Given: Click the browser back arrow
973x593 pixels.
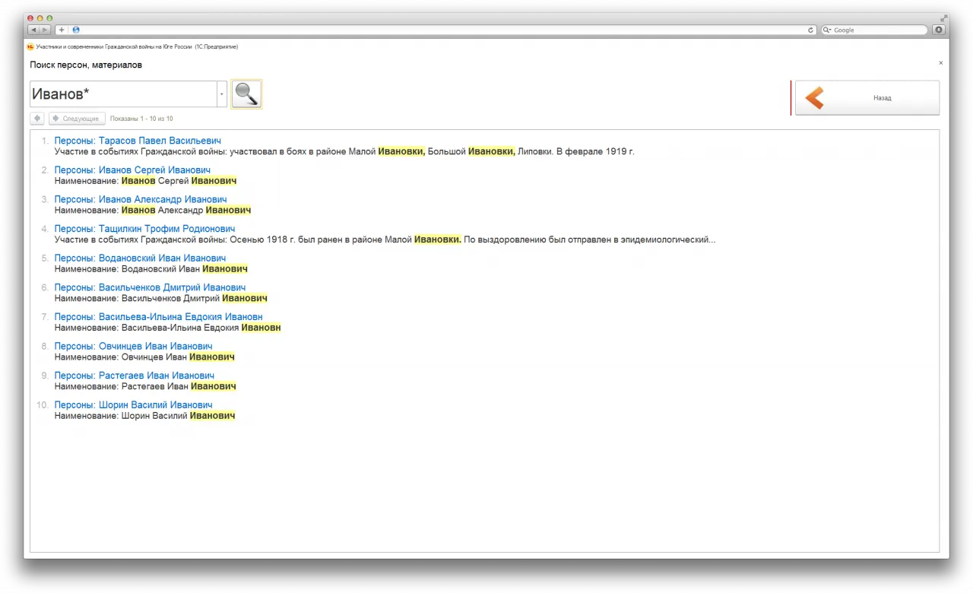Looking at the screenshot, I should click(x=33, y=30).
